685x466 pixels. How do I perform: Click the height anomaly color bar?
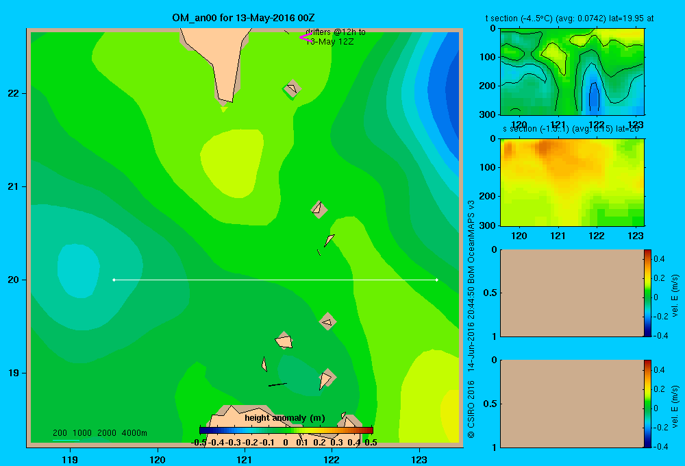tap(286, 430)
